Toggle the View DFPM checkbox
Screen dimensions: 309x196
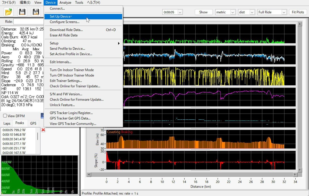click(x=5, y=116)
